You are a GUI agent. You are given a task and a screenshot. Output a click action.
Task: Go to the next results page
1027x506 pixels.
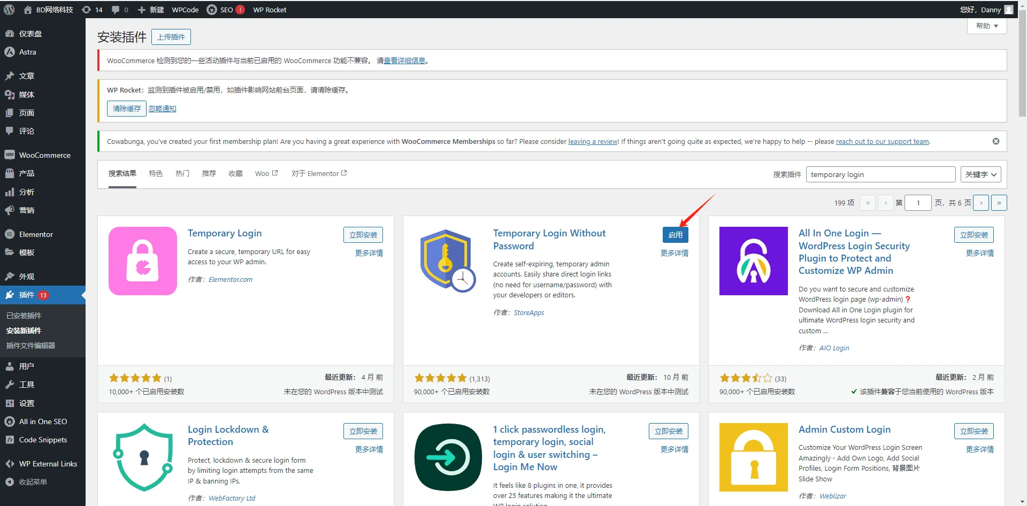981,203
